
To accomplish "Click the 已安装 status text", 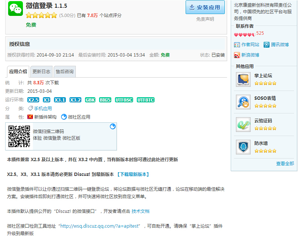I will click(218, 55).
